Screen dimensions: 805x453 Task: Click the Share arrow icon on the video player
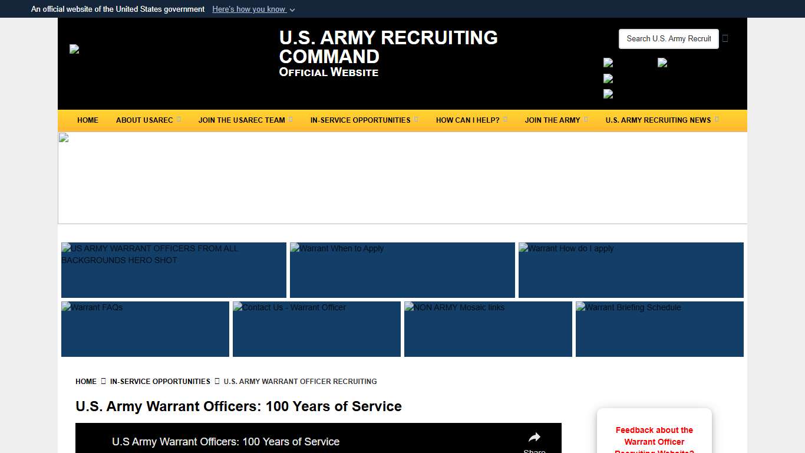tap(534, 437)
